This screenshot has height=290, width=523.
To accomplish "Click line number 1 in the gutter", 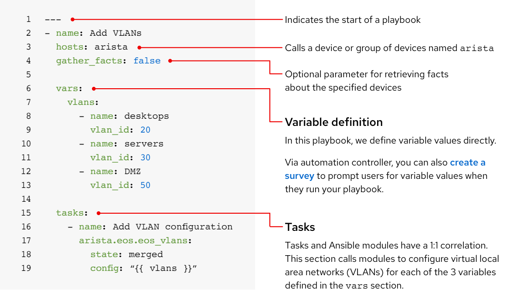I will (28, 20).
